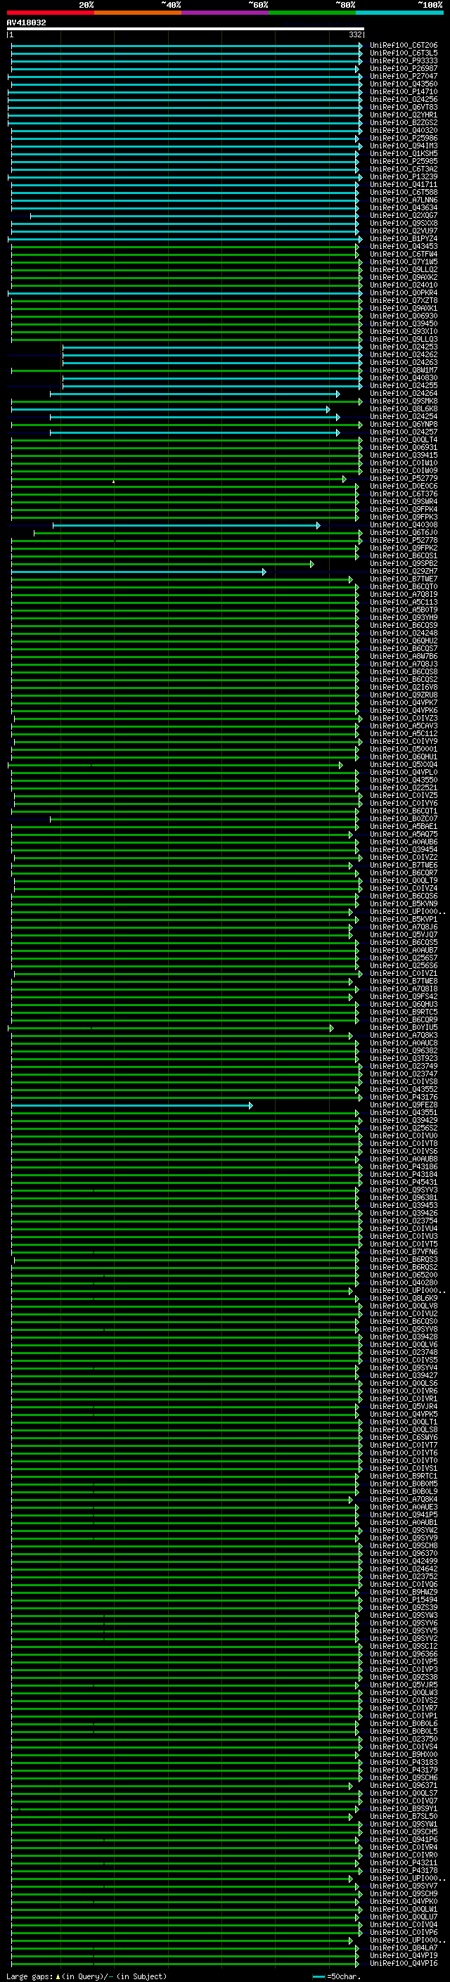Screen dimensions: 450x1982
Task: Click the alignment bar for UniRef100_Q2XQ67
Action: pos(194,217)
